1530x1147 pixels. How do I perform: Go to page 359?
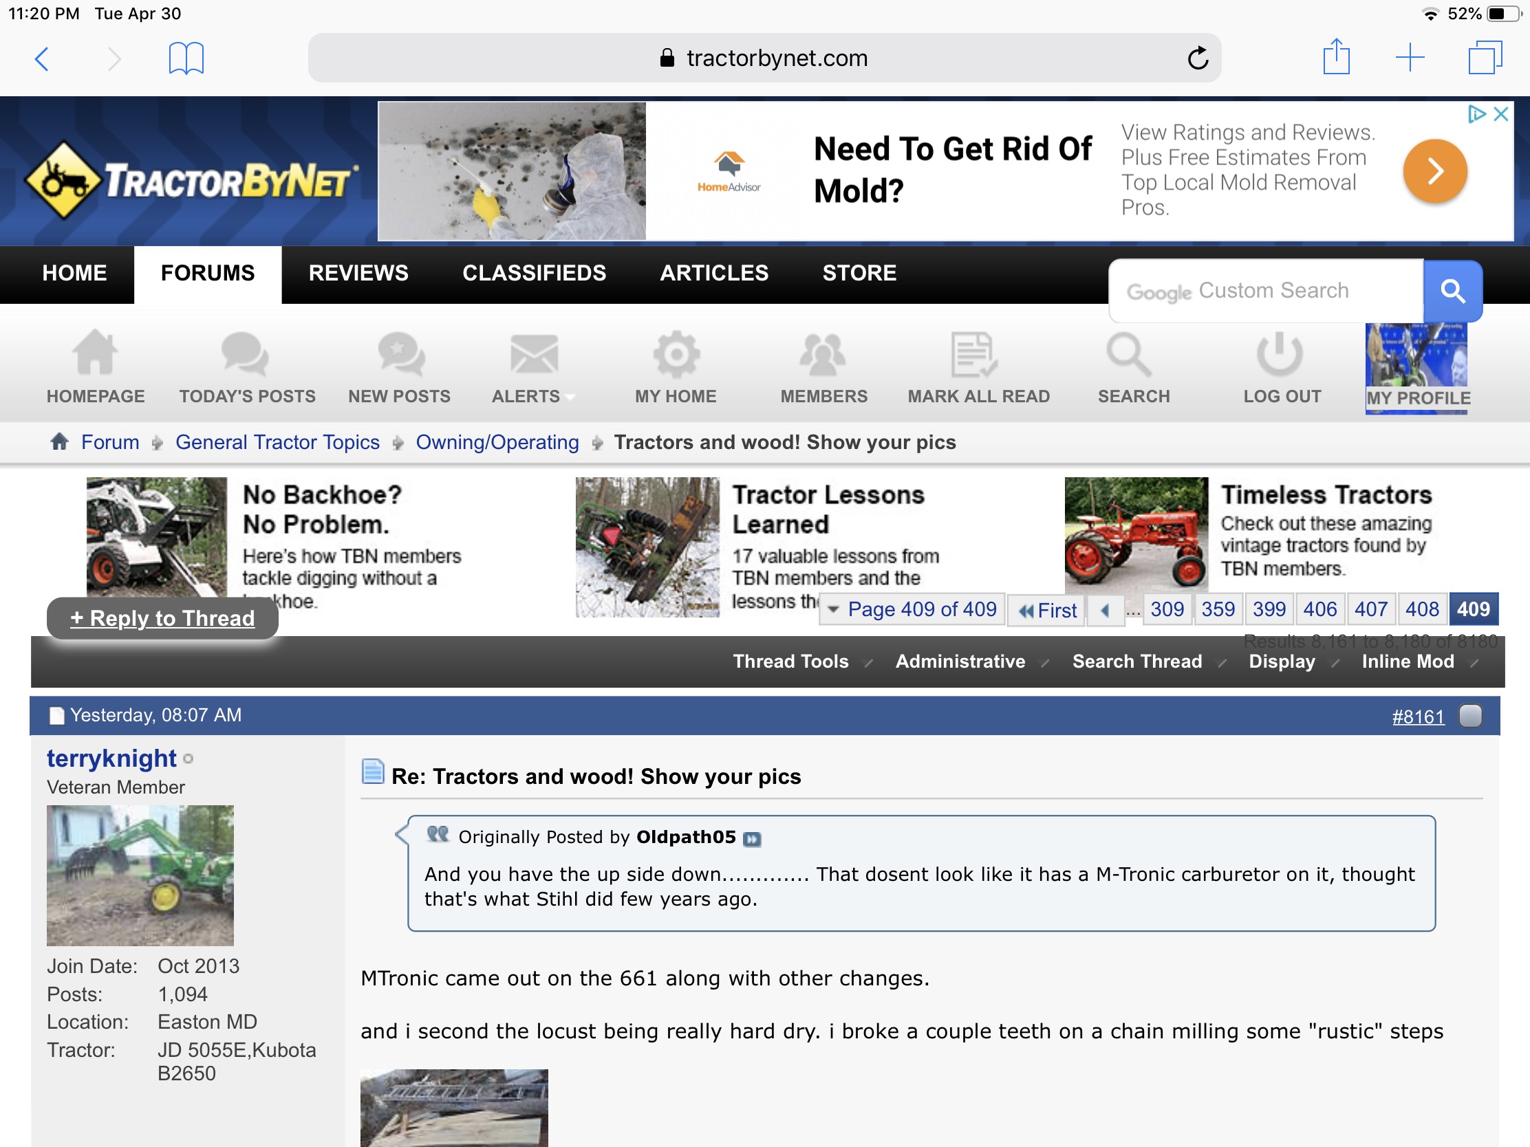(x=1218, y=610)
